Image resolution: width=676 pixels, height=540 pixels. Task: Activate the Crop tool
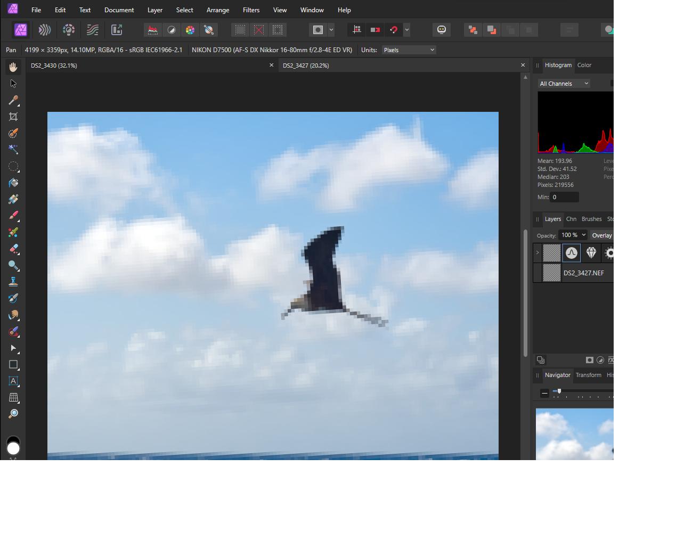pos(13,116)
